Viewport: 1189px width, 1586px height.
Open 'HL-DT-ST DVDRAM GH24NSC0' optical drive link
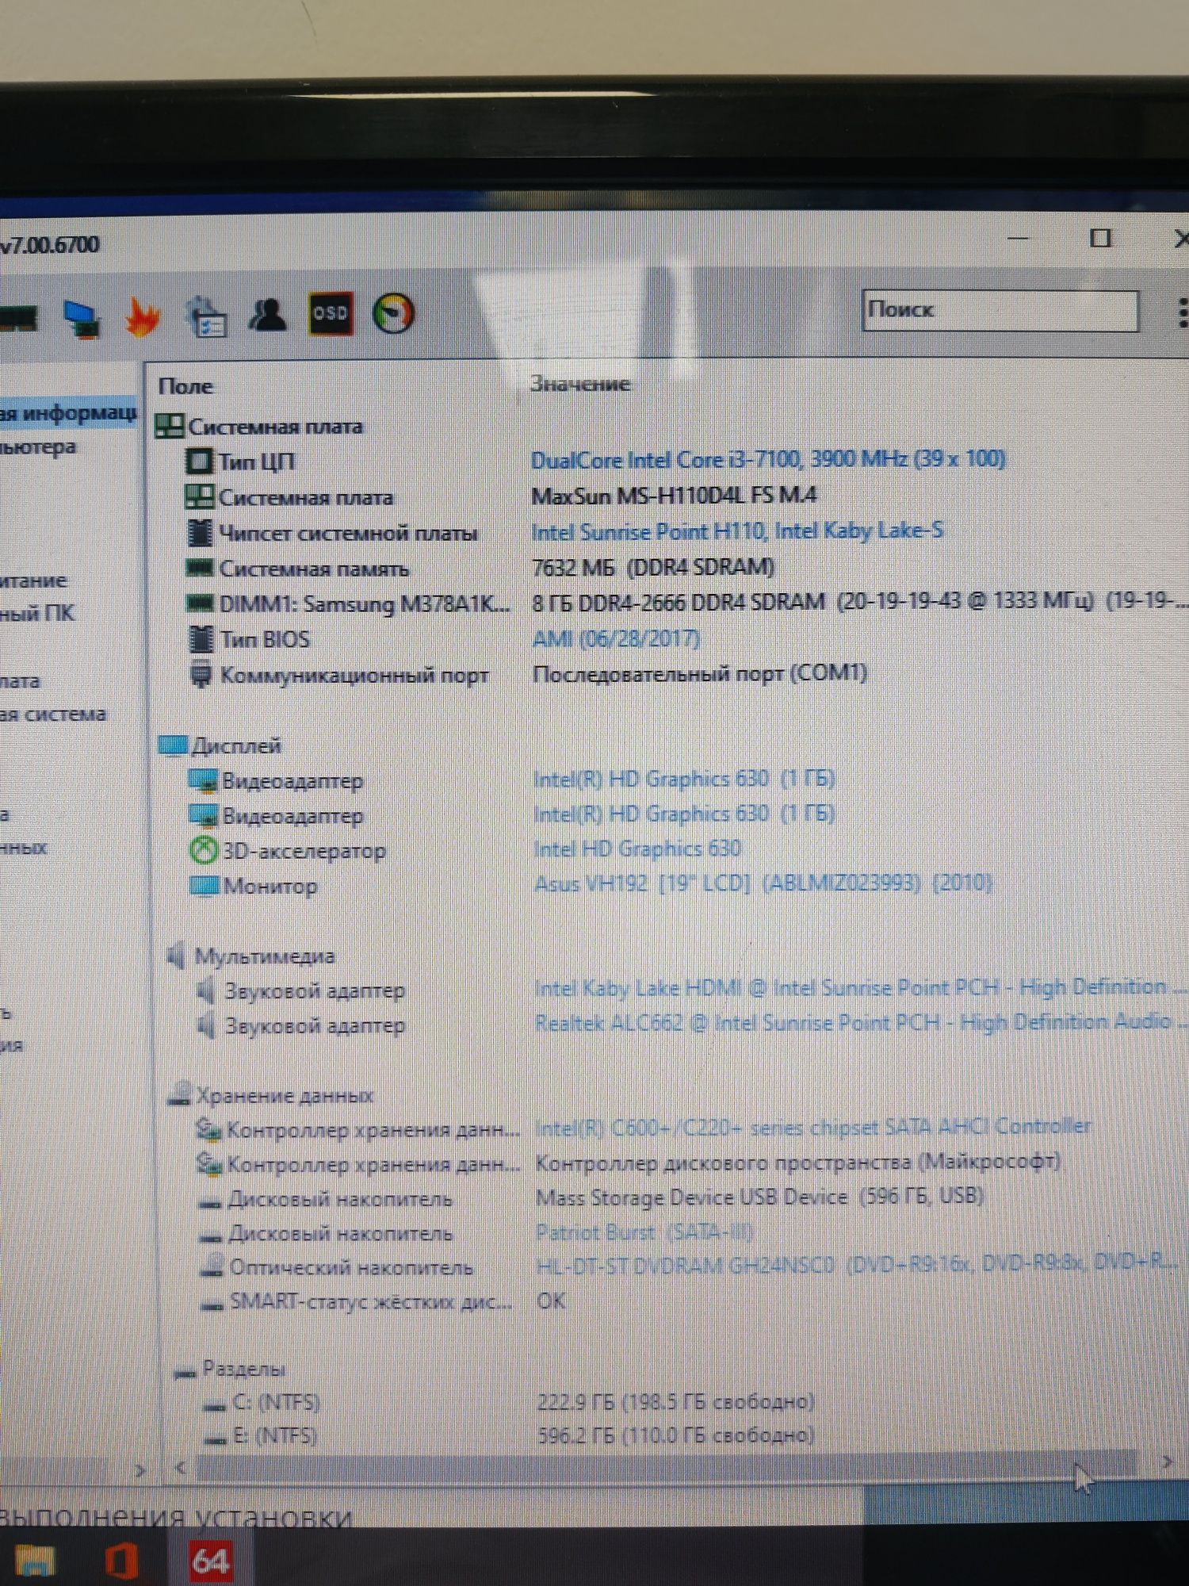click(856, 1265)
